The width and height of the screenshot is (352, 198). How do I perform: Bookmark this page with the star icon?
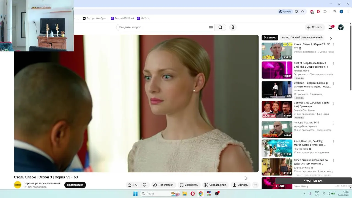point(302,12)
